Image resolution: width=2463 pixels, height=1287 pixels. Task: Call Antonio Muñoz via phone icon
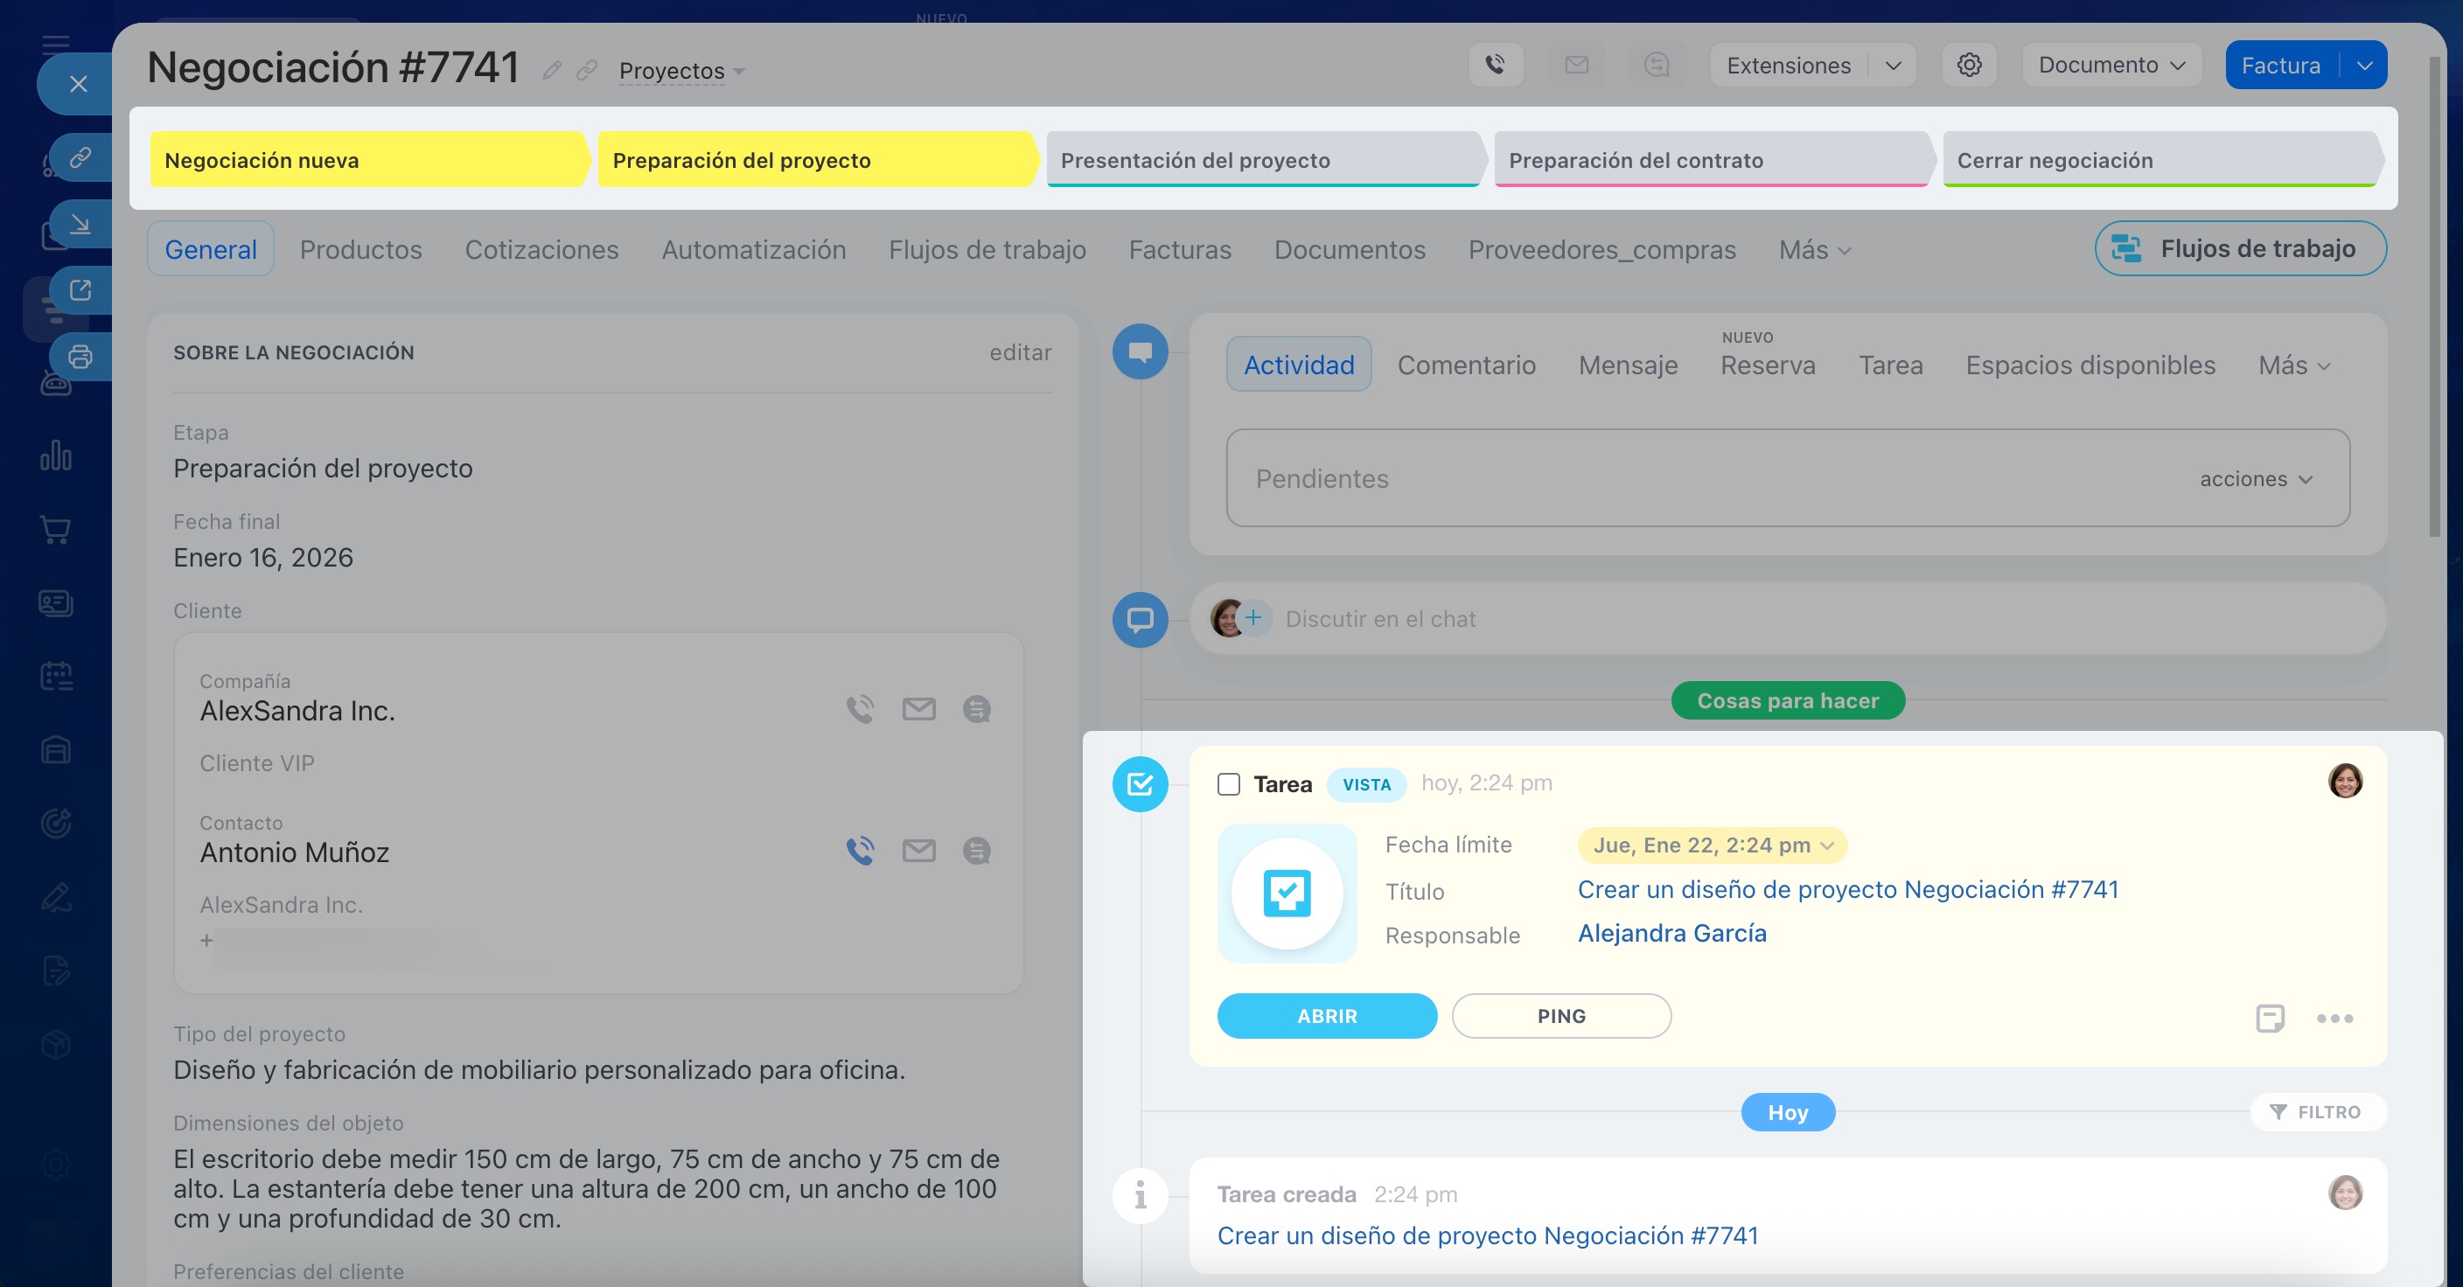pos(860,851)
